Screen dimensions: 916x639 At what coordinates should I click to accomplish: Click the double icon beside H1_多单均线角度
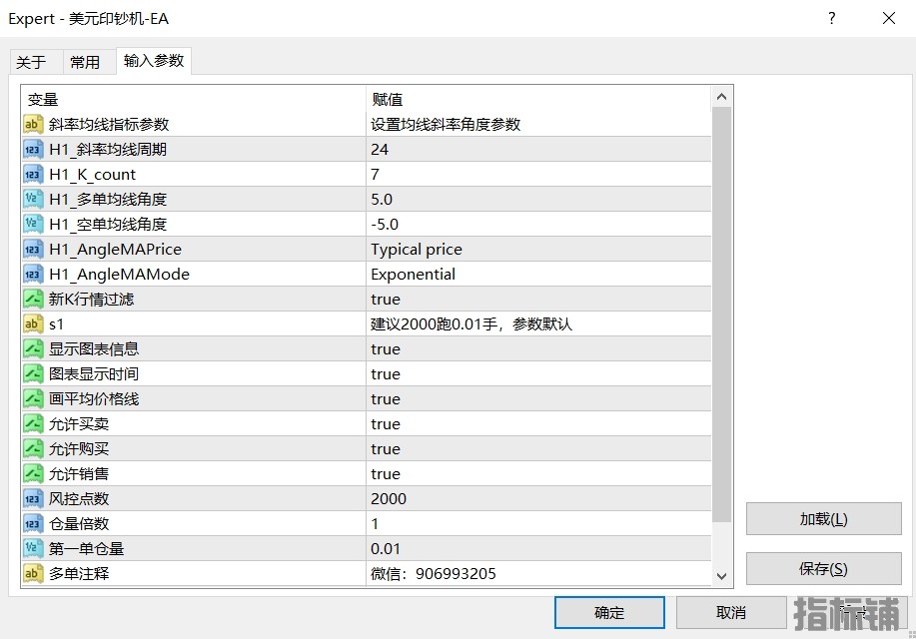pos(33,199)
